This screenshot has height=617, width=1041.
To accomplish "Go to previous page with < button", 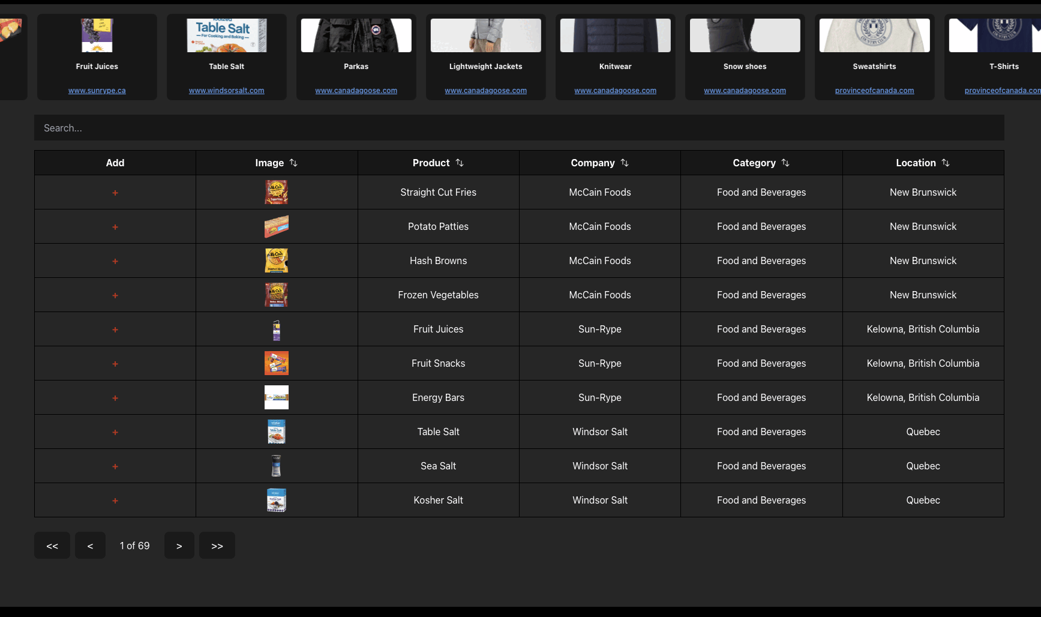I will tap(90, 546).
